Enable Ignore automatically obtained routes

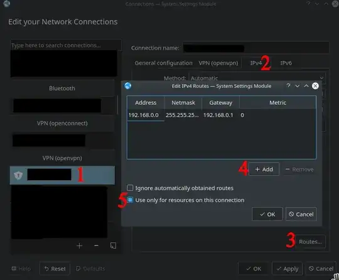point(130,188)
